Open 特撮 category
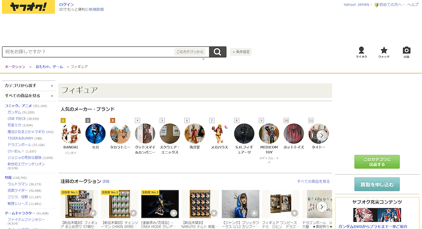Viewport: 422px width, 229px height. (x=8, y=177)
